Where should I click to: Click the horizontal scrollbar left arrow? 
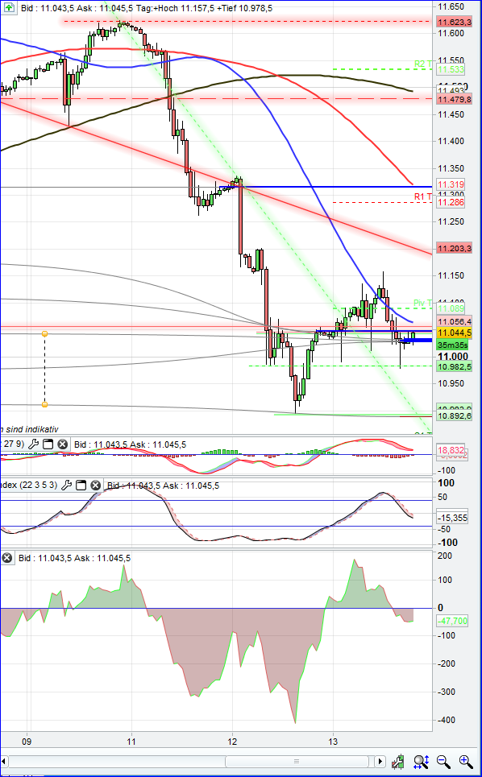tap(6, 761)
